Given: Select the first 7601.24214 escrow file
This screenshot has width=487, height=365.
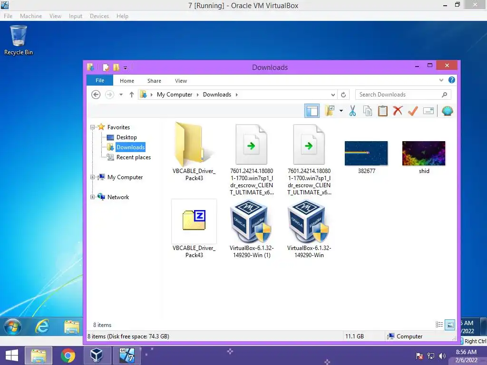Looking at the screenshot, I should click(252, 159).
